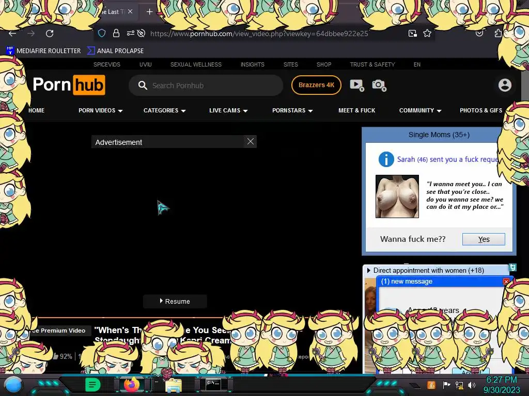The width and height of the screenshot is (529, 396).
Task: Reload the current page
Action: click(50, 34)
